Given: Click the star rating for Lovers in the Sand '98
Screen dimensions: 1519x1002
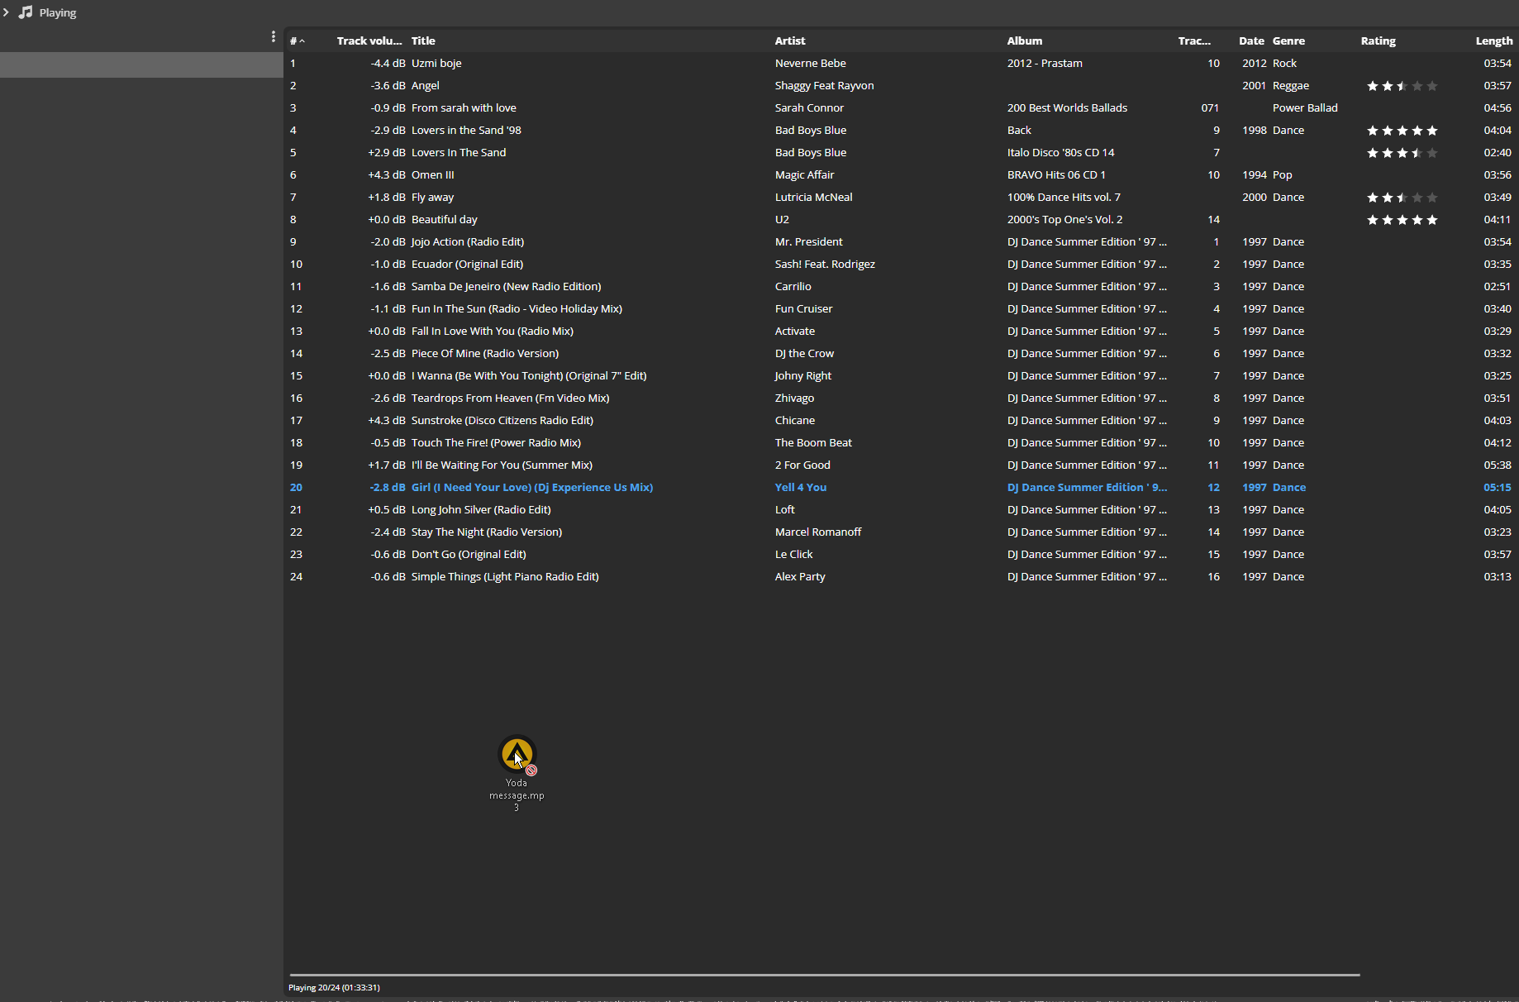Looking at the screenshot, I should tap(1402, 131).
